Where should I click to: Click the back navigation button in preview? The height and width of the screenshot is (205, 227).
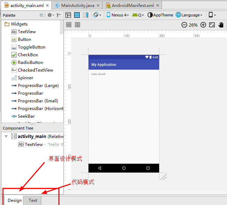[99, 168]
